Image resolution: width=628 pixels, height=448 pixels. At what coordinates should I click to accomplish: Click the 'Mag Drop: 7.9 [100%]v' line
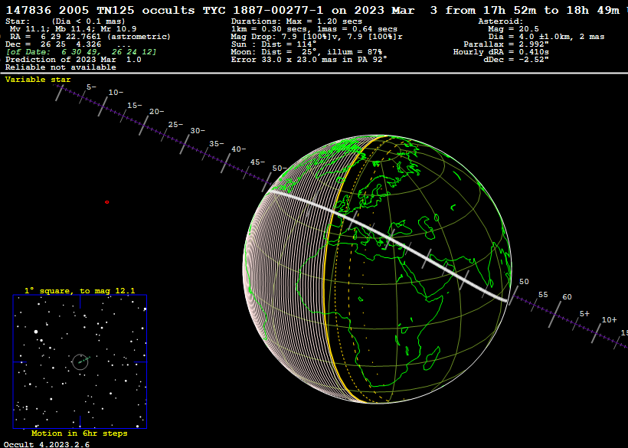316,37
